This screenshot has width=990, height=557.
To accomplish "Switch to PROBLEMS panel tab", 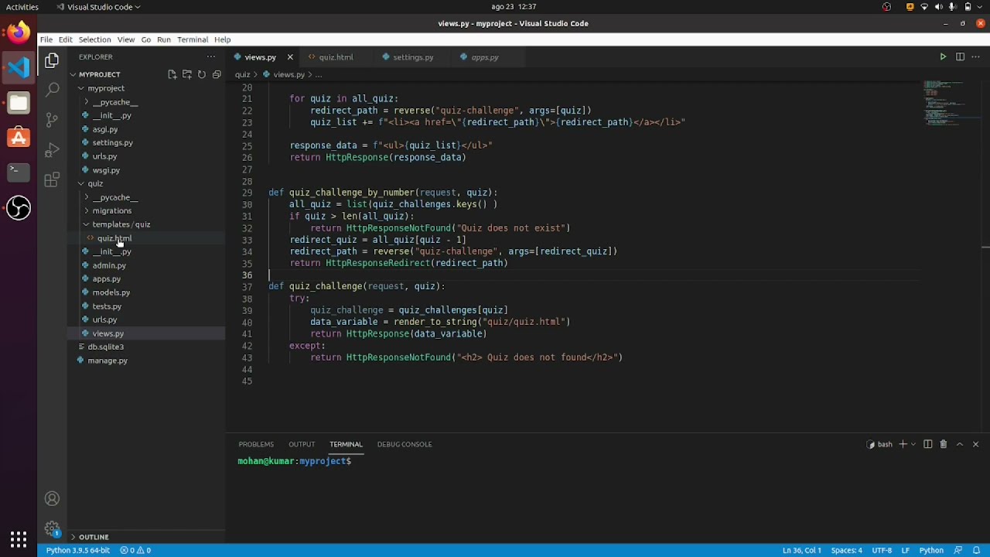I will click(x=256, y=444).
